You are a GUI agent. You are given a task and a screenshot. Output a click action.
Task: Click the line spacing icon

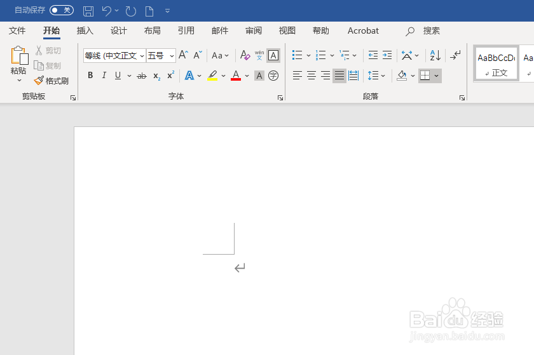point(373,76)
